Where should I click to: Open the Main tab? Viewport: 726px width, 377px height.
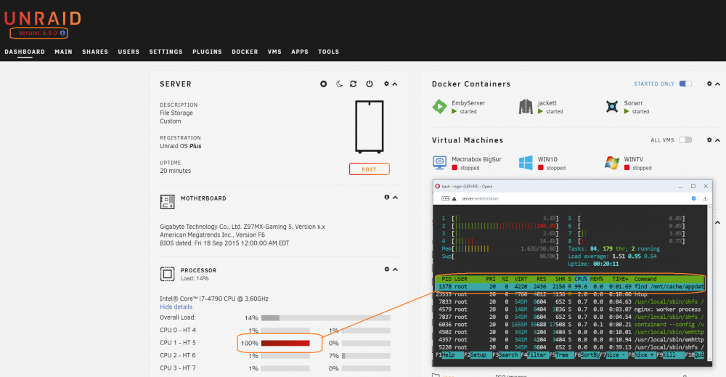(x=63, y=52)
